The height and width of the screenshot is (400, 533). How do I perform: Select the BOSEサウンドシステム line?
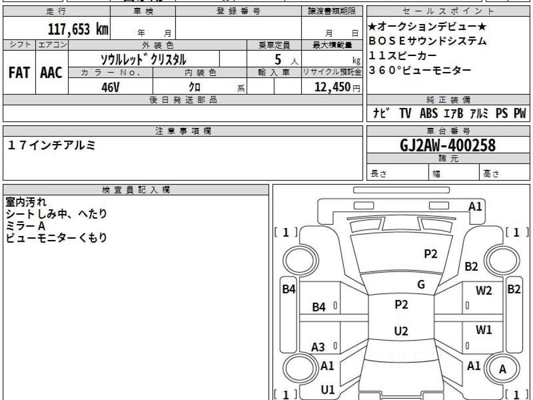point(428,41)
